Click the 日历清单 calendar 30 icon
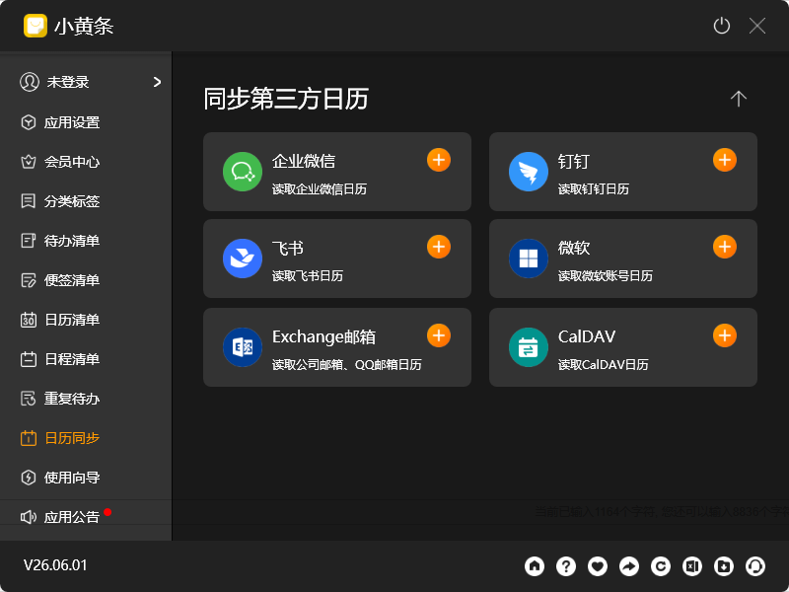This screenshot has width=789, height=592. pyautogui.click(x=29, y=320)
